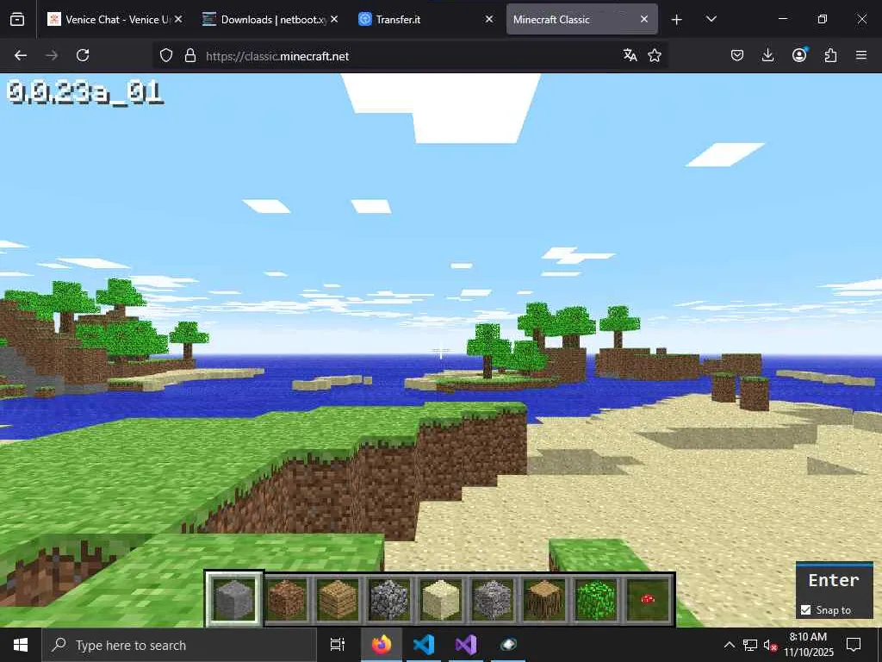Select the sand block in hotbar

point(441,600)
